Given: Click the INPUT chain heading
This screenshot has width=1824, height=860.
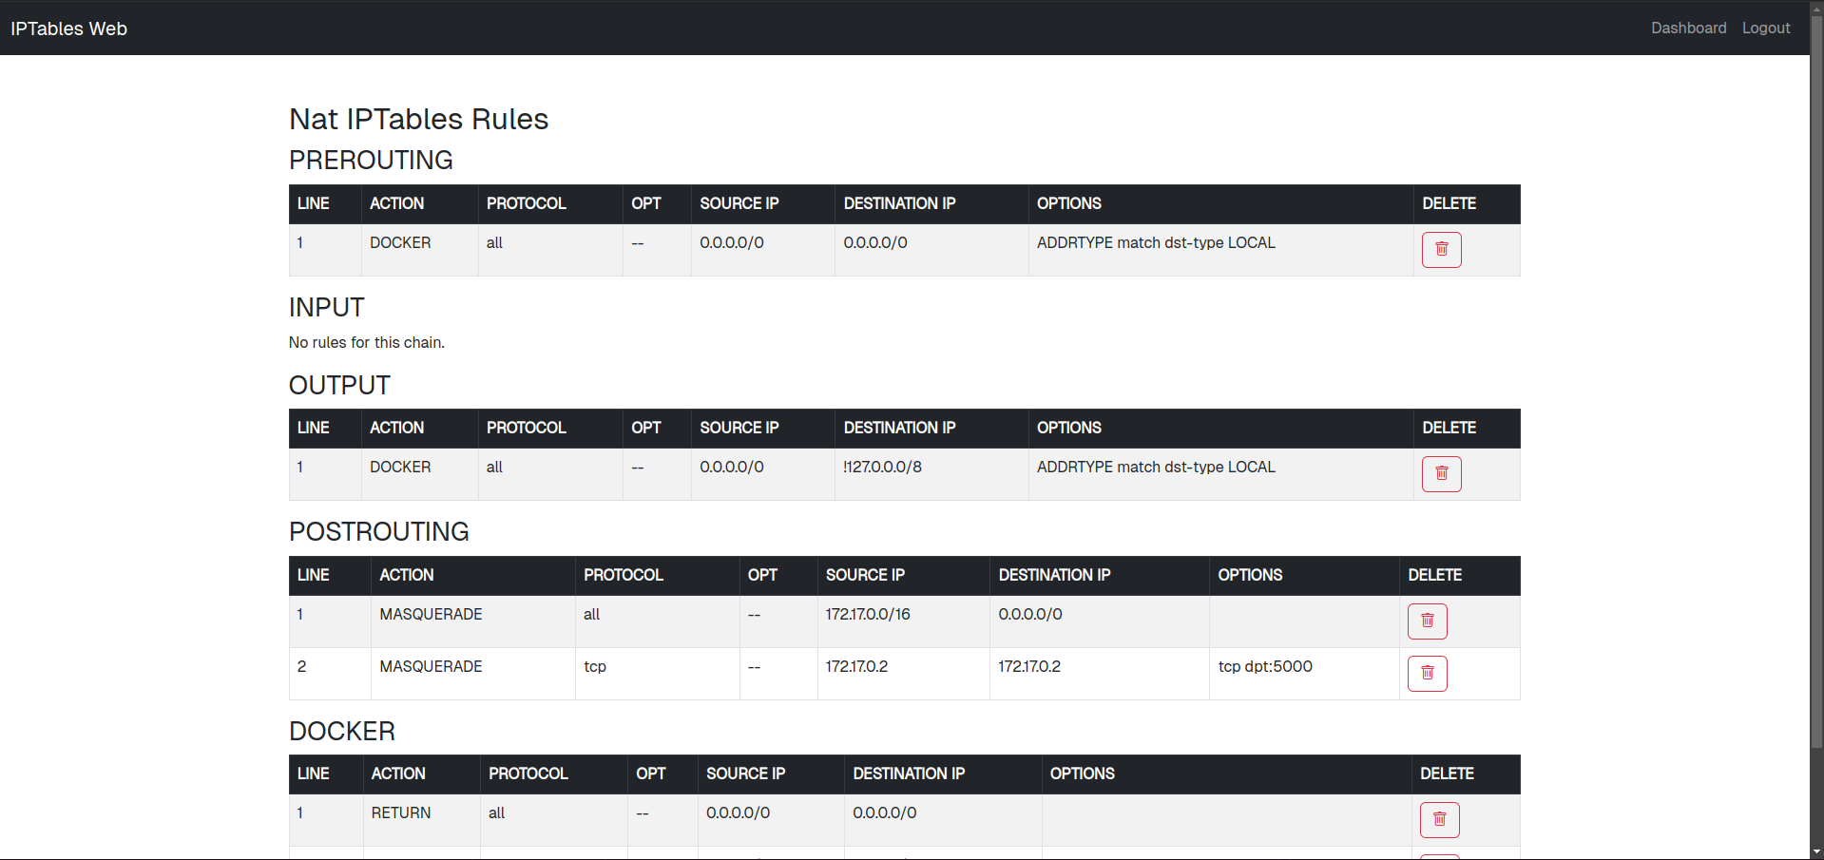Looking at the screenshot, I should click(x=326, y=307).
